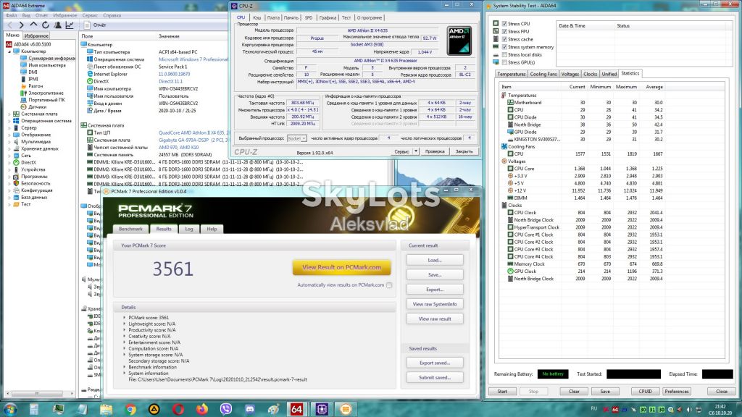The width and height of the screenshot is (742, 417).
Task: Switch to Избранное tab in AIDA64
Action: (x=36, y=35)
